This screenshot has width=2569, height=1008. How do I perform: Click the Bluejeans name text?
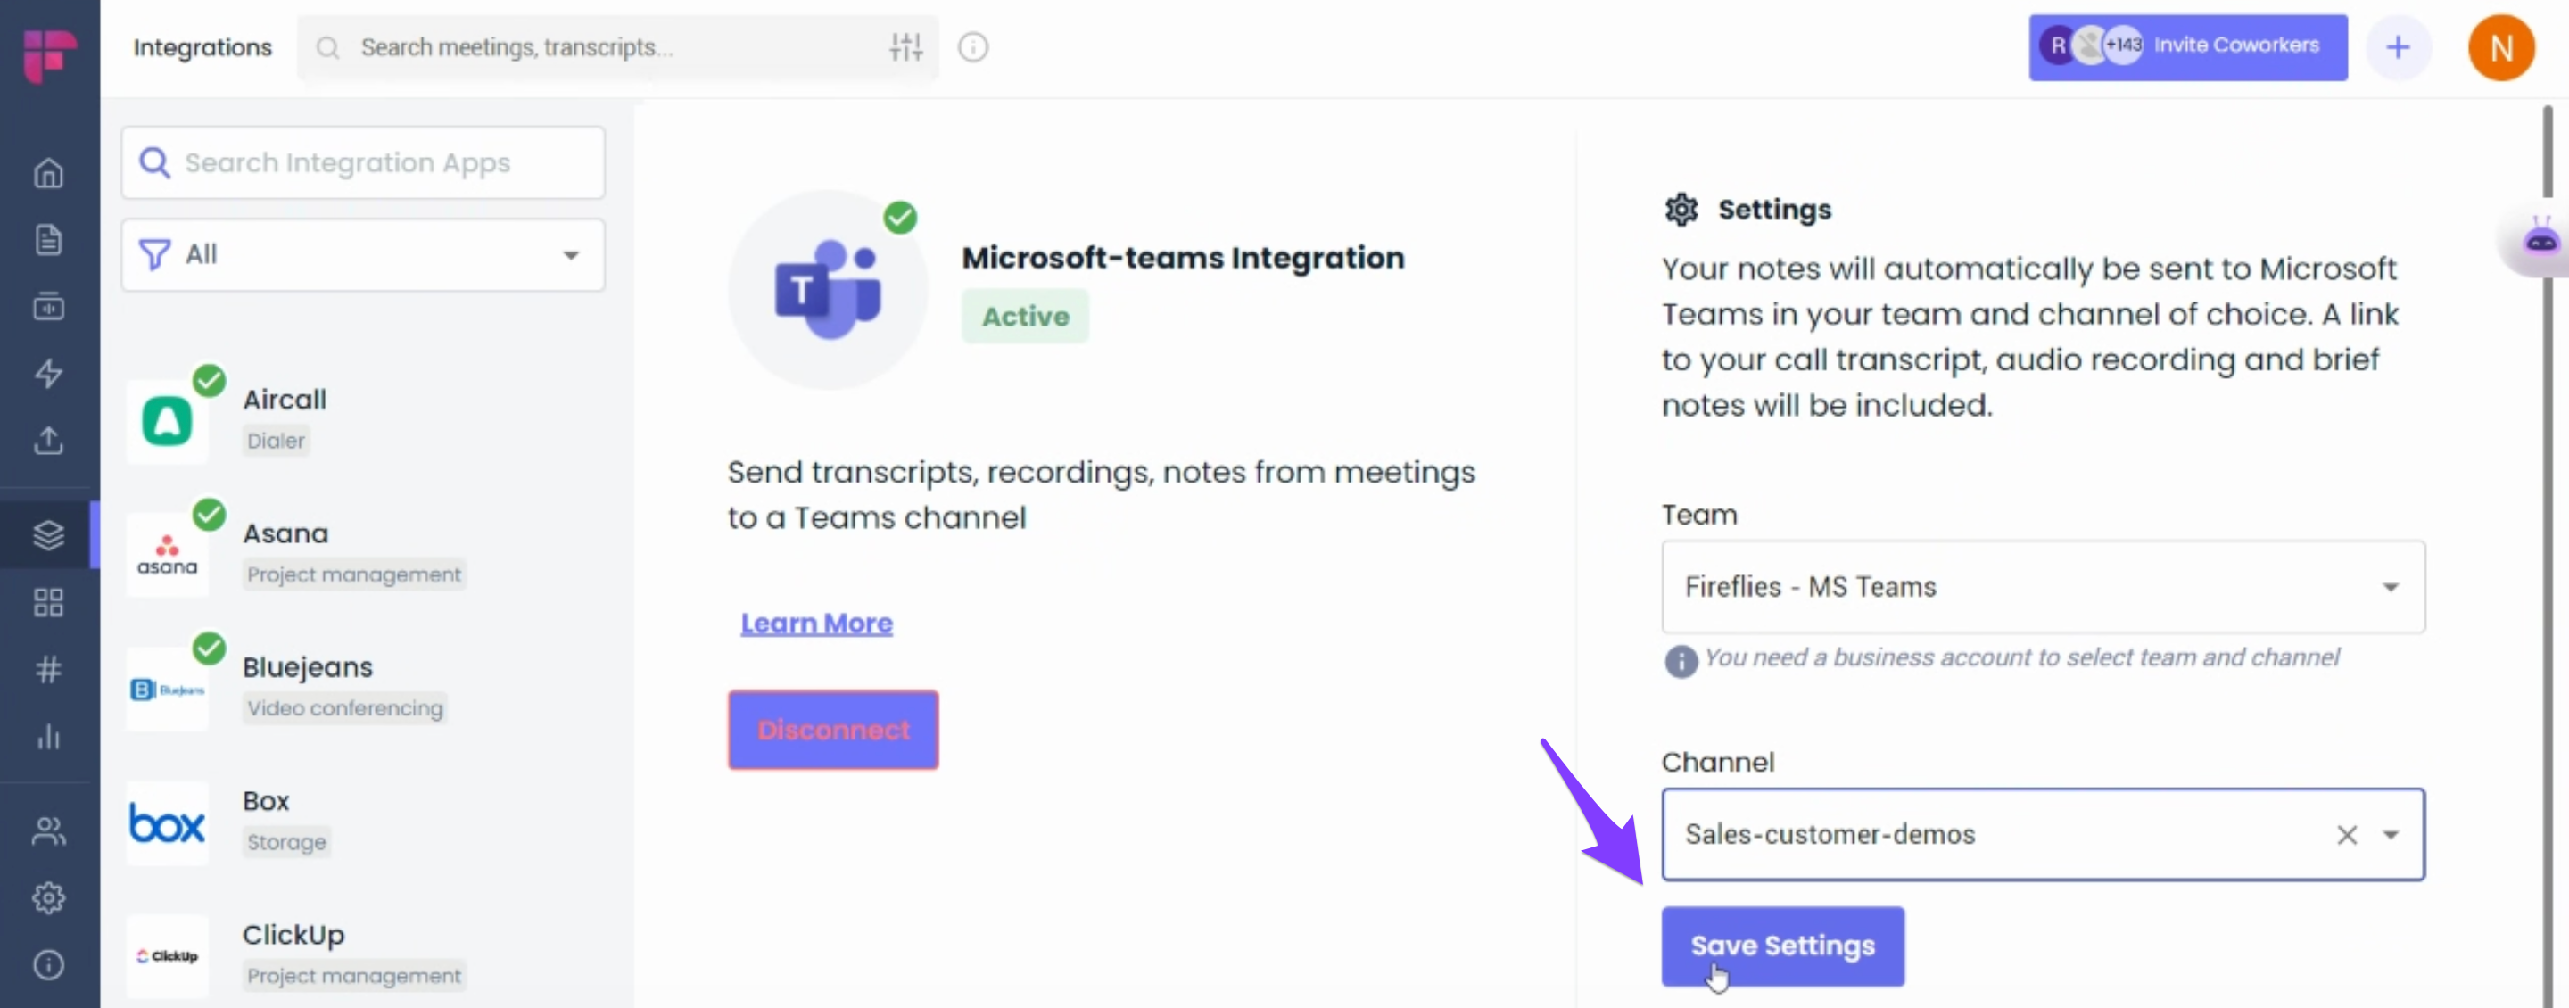[307, 667]
